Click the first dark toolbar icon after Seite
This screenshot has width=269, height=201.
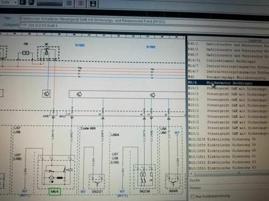click(23, 2)
